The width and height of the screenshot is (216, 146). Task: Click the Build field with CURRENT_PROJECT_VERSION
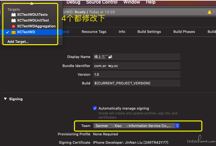137,83
